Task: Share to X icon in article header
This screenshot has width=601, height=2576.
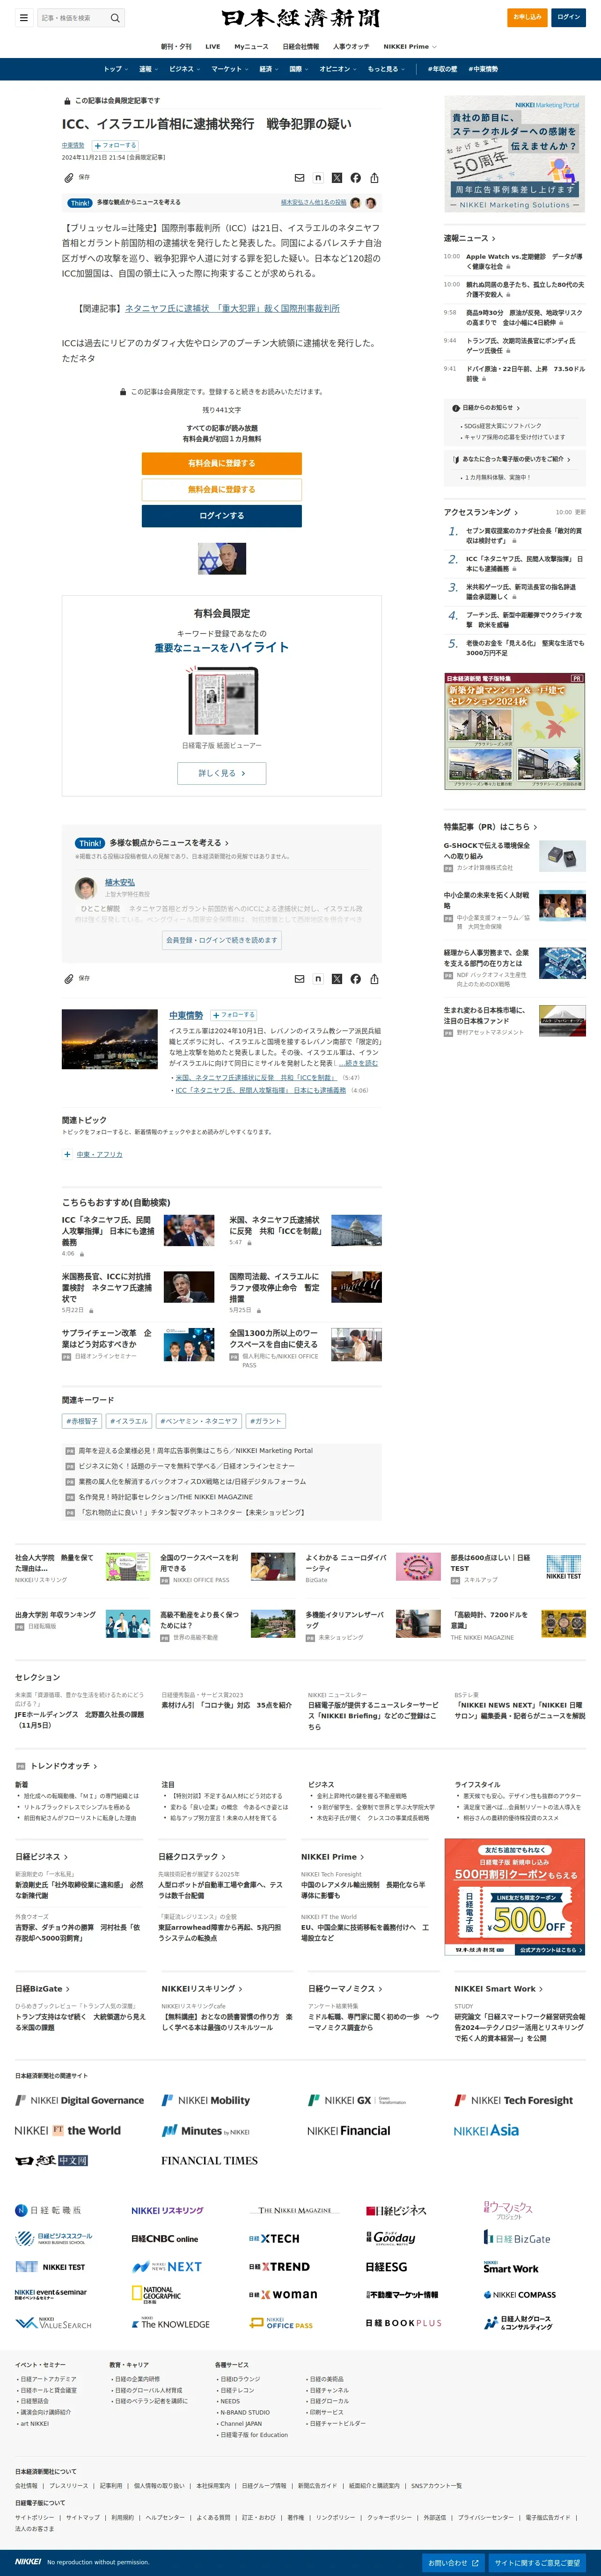Action: pyautogui.click(x=337, y=178)
